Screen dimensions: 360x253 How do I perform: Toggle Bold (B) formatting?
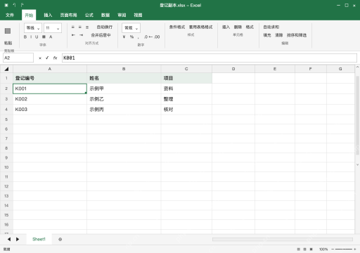(x=25, y=37)
